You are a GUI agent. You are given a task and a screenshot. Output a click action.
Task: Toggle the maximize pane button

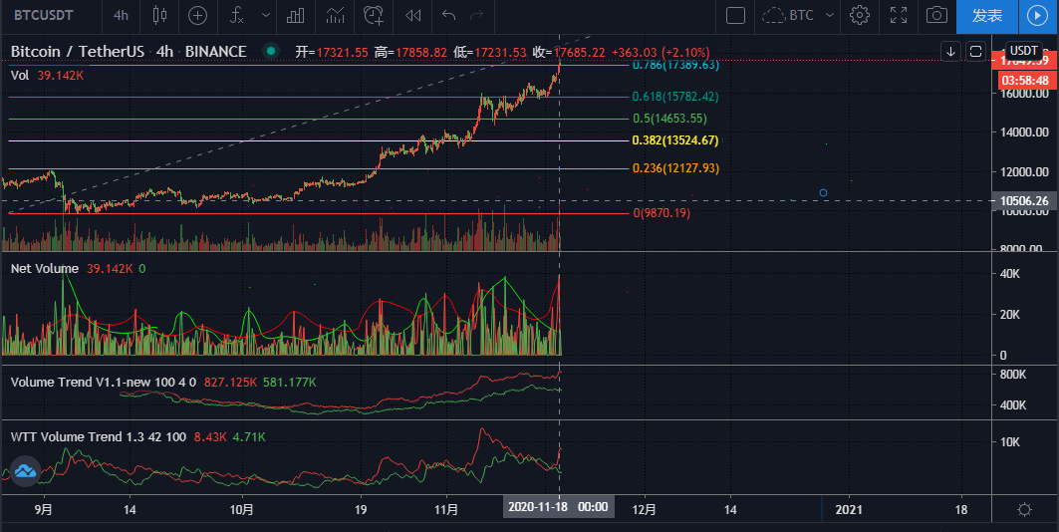tap(975, 51)
